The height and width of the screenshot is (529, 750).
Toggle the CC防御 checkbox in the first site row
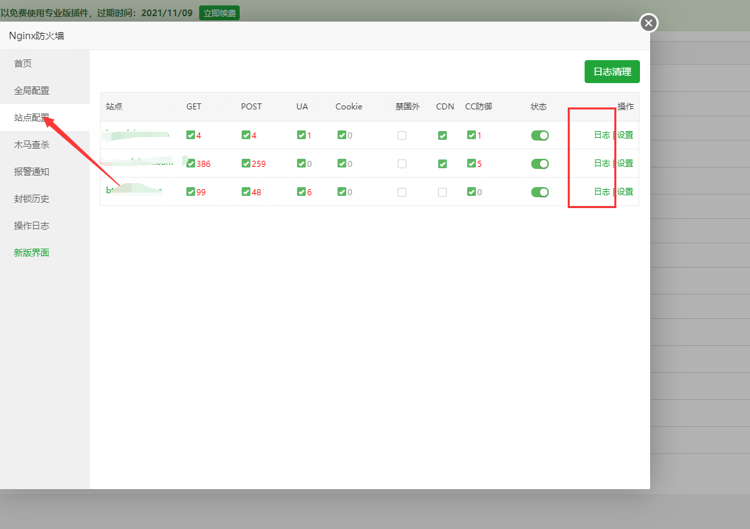tap(472, 136)
